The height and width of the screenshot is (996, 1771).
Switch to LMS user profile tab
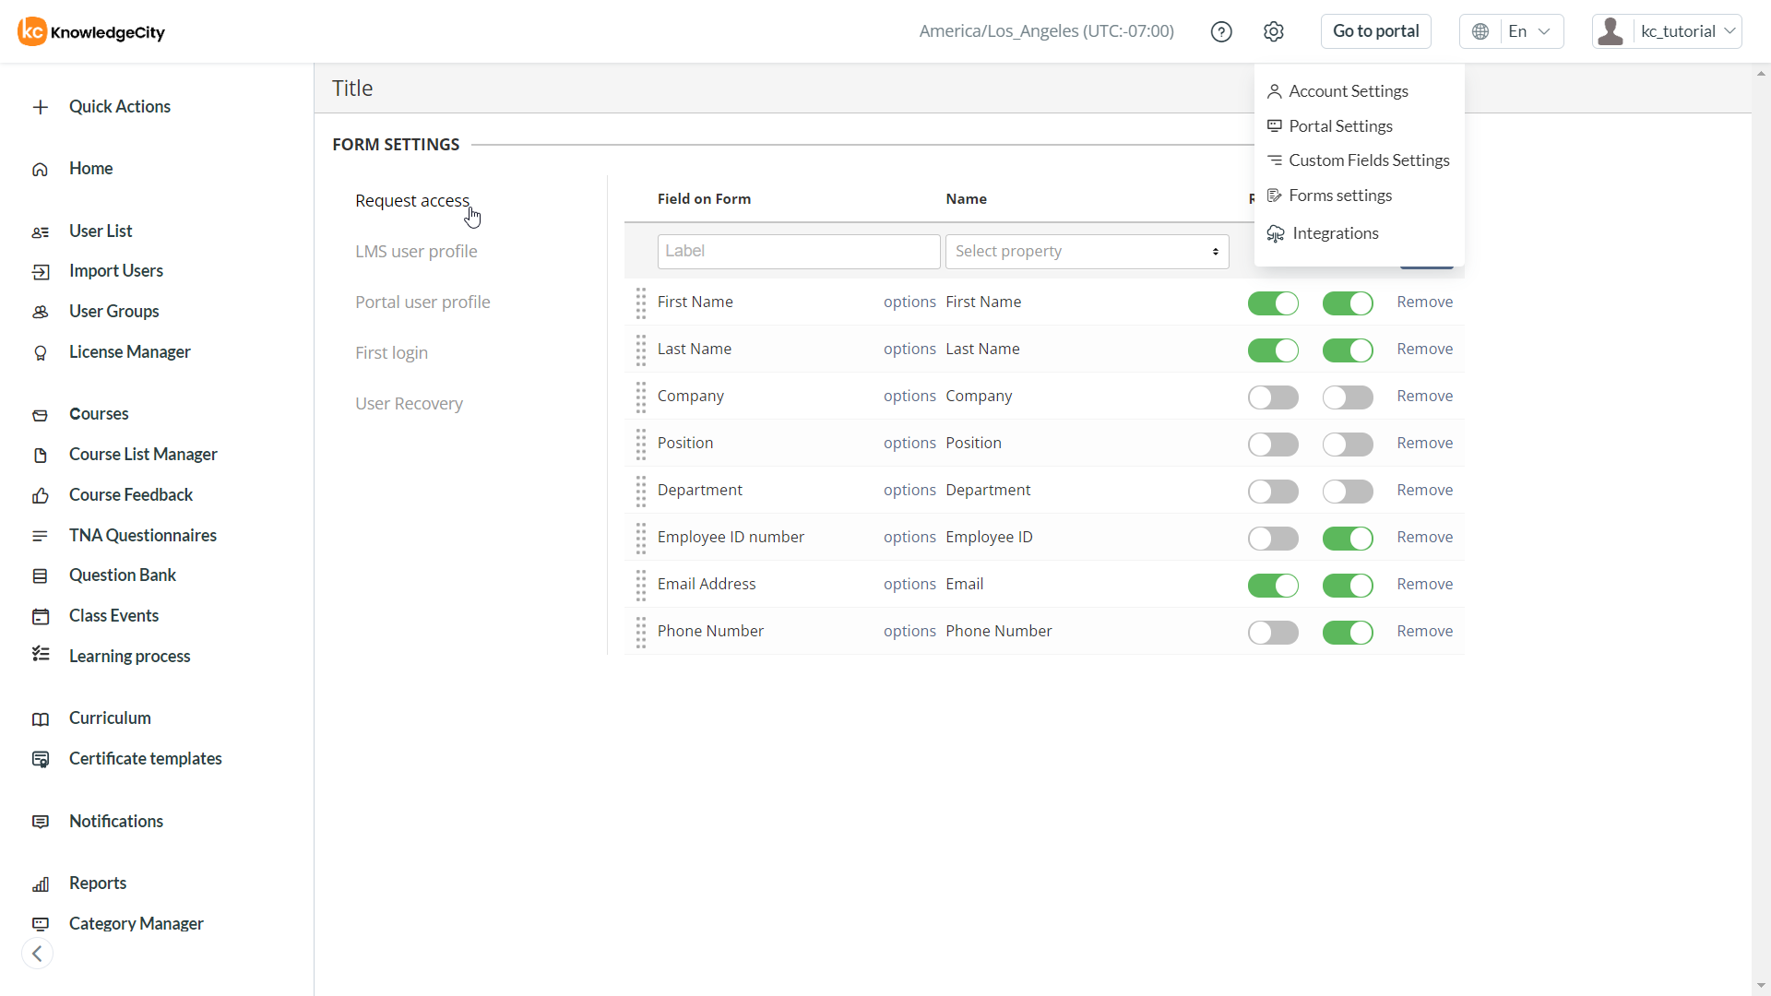click(x=416, y=251)
